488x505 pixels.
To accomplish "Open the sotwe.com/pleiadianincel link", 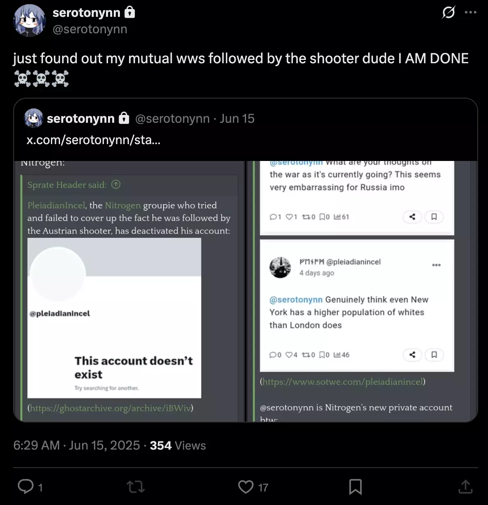I will coord(343,382).
